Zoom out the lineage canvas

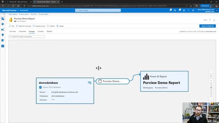[x=211, y=99]
